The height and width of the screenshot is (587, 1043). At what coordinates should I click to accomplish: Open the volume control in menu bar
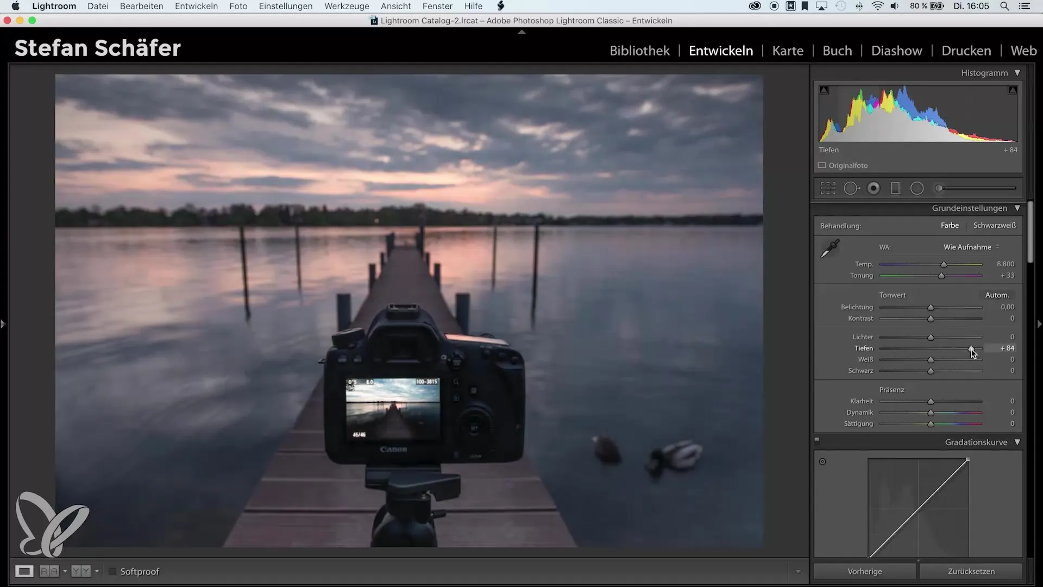[x=895, y=6]
